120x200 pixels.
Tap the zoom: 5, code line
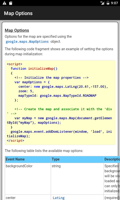click(x=26, y=91)
